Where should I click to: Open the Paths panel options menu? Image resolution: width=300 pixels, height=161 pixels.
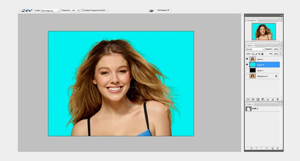[280, 105]
